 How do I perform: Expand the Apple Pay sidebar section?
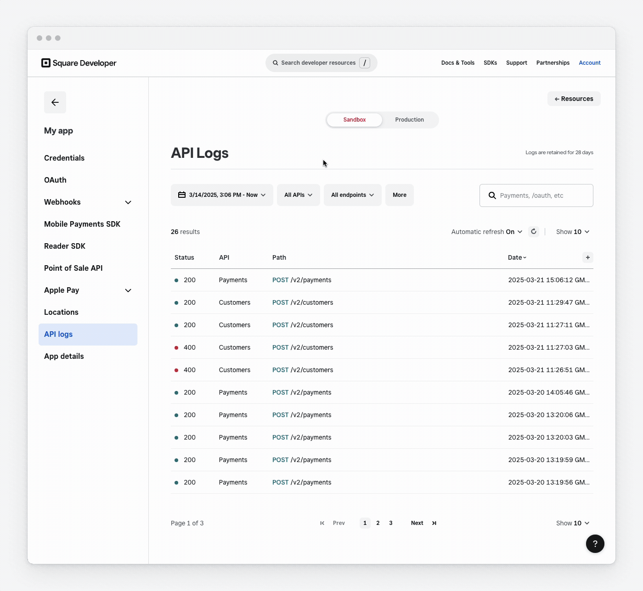click(x=128, y=290)
